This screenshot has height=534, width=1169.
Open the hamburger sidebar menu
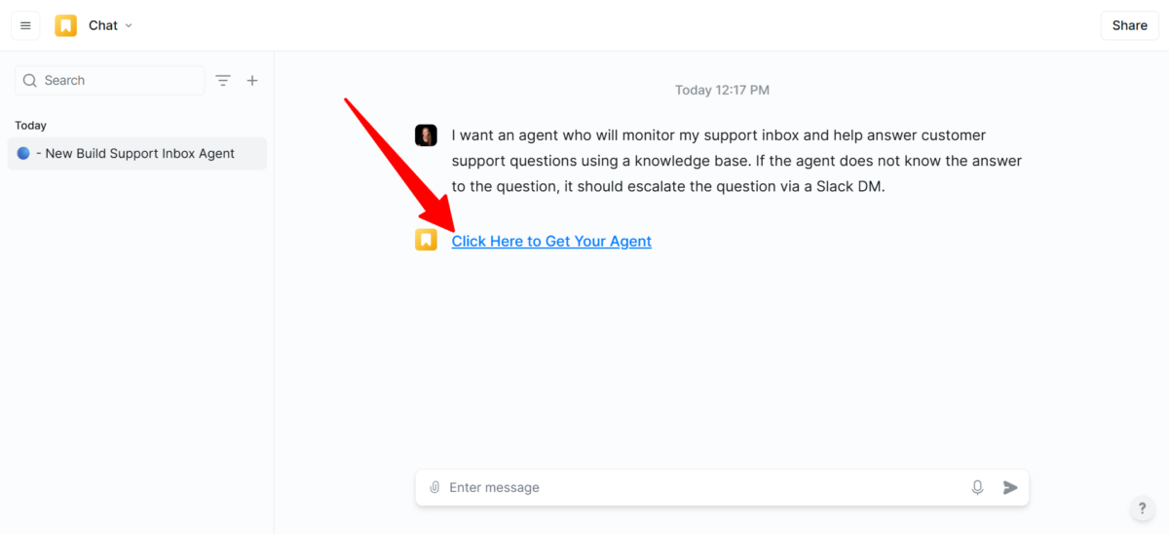(25, 25)
